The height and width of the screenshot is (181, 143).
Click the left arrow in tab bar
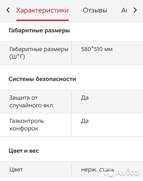point(8,10)
